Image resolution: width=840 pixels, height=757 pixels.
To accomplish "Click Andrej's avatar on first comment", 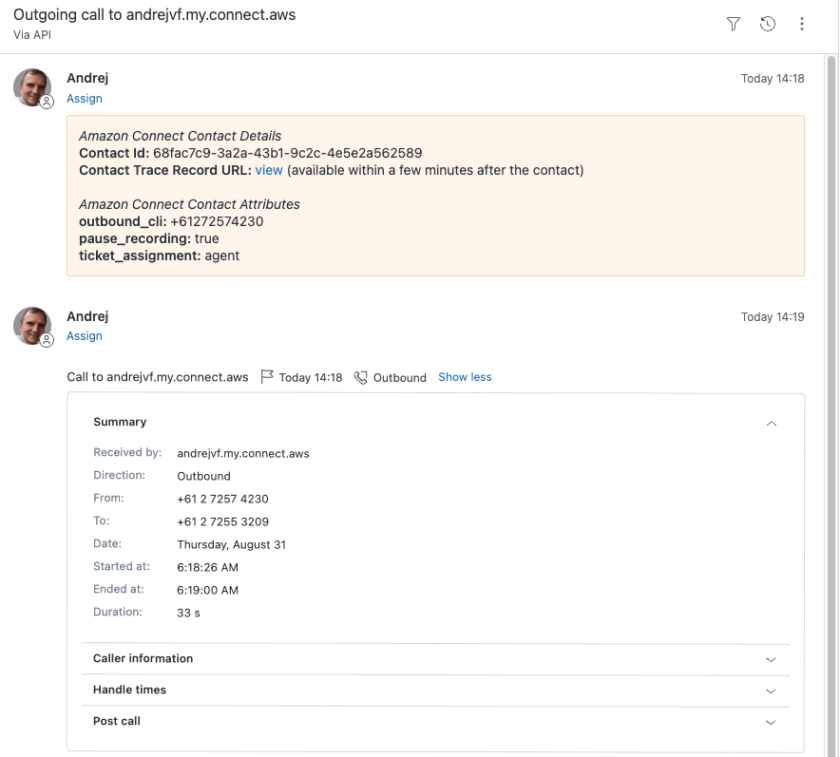I will pyautogui.click(x=31, y=86).
